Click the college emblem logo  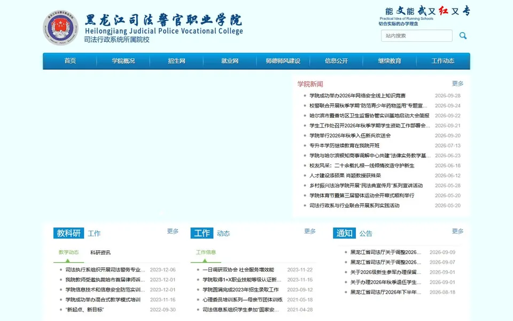pos(60,27)
